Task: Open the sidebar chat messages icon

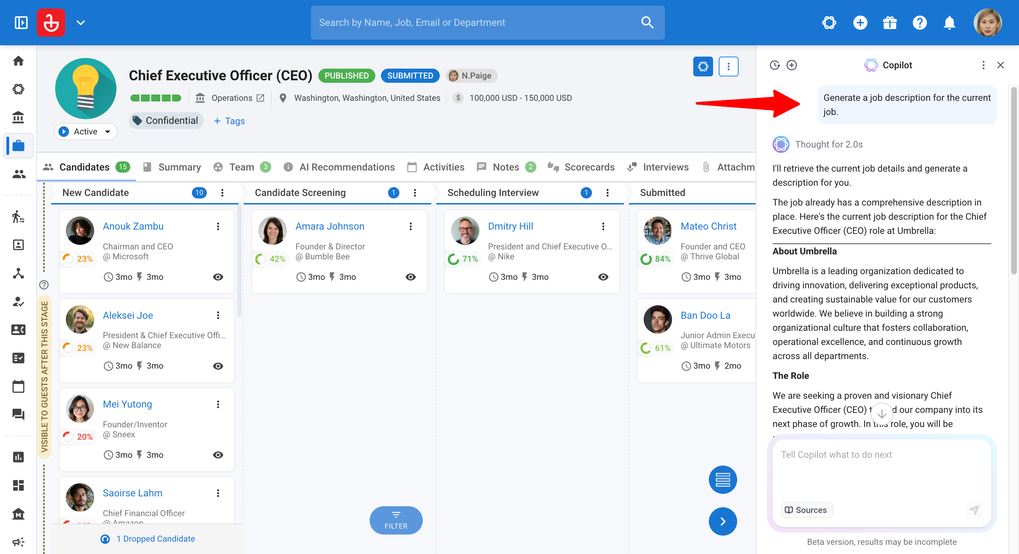Action: [x=18, y=415]
